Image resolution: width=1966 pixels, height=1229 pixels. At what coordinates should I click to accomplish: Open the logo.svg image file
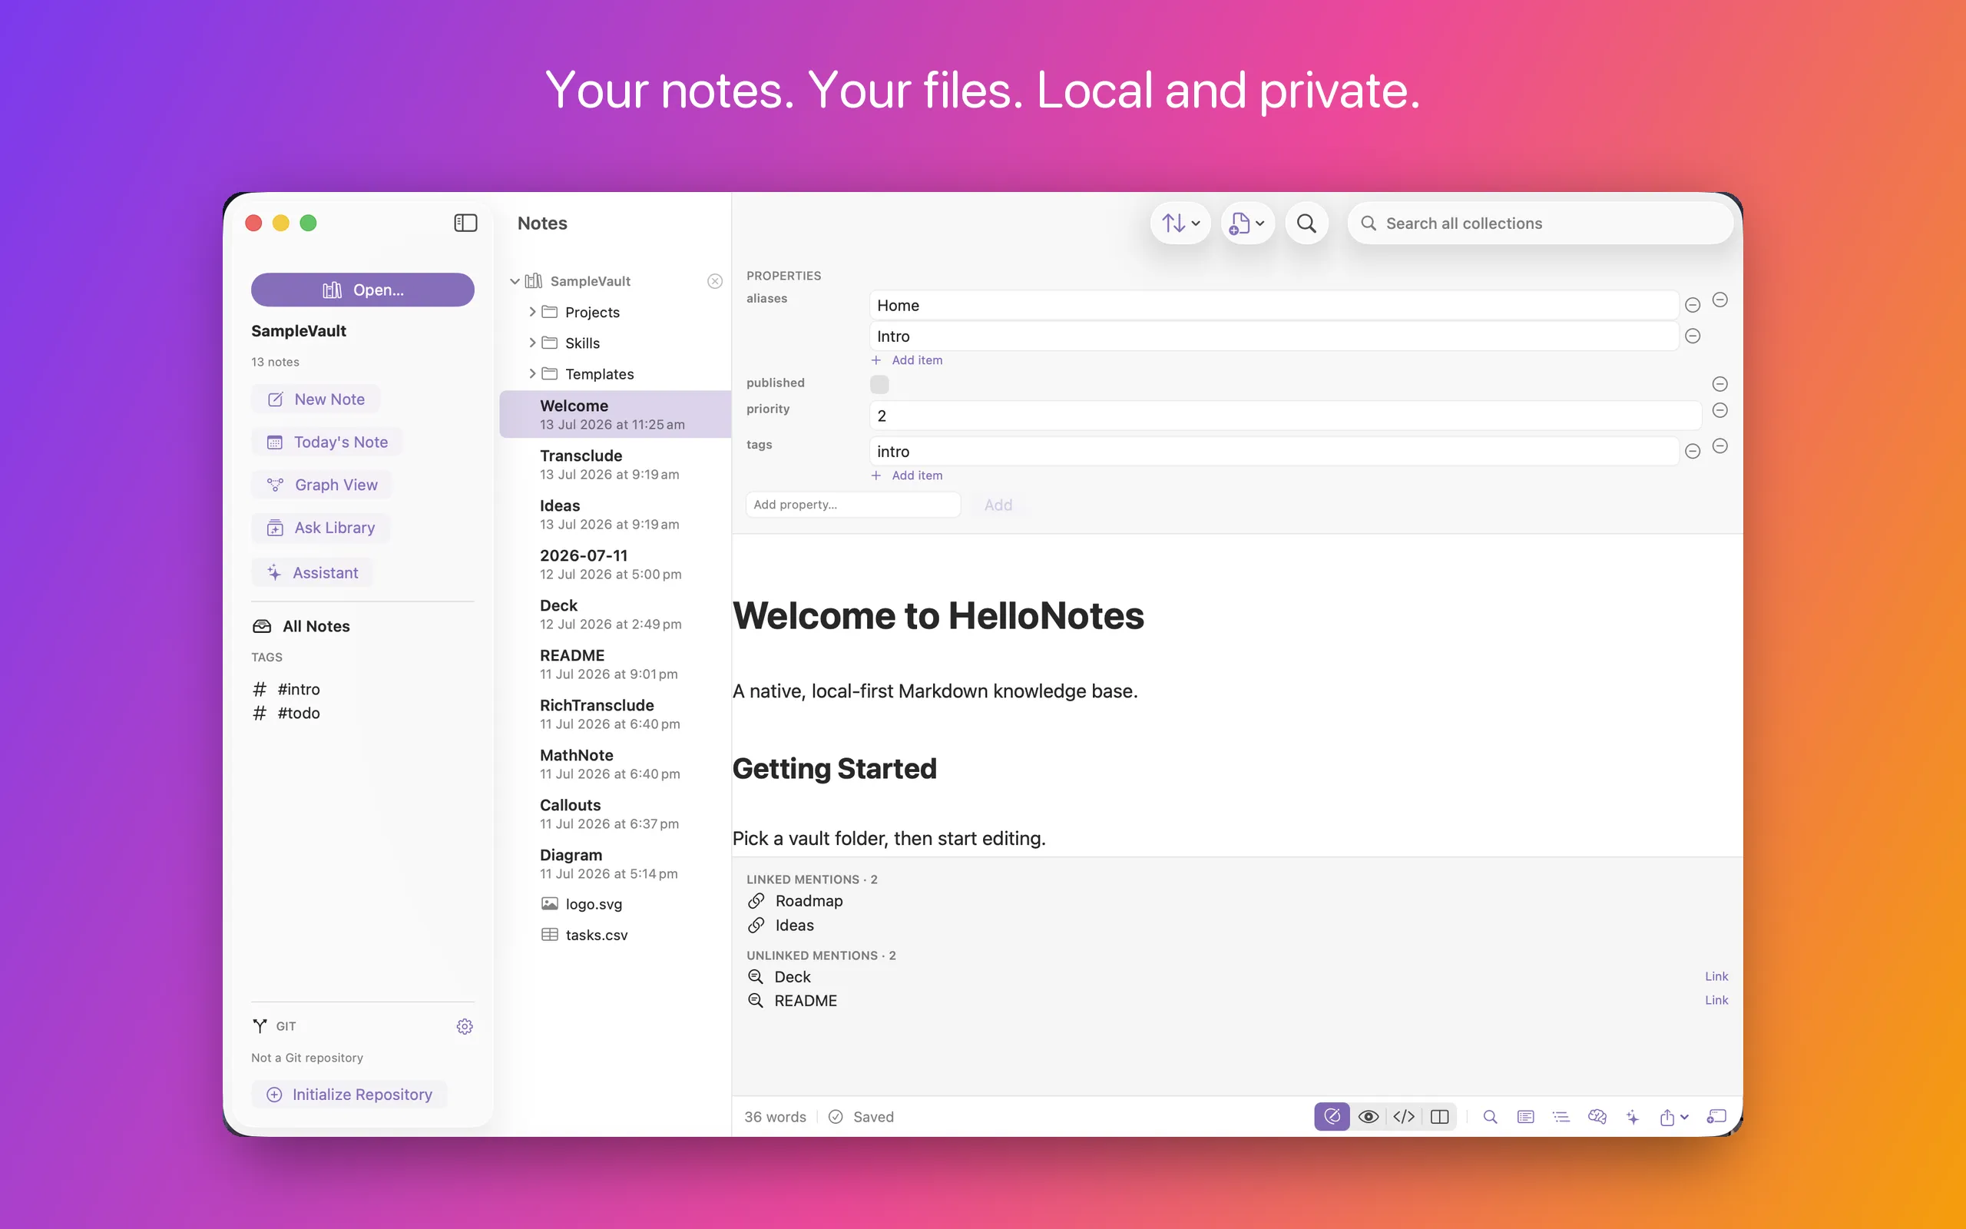[615, 904]
